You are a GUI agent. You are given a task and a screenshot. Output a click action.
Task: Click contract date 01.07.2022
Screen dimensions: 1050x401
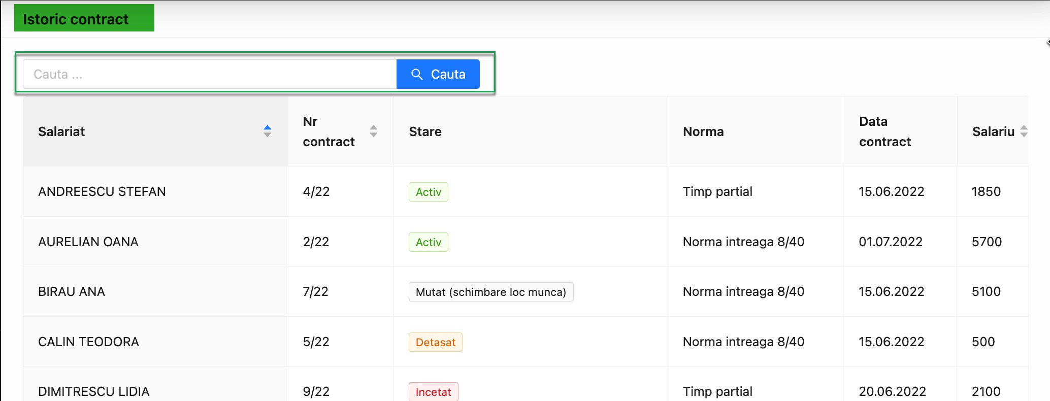click(891, 242)
